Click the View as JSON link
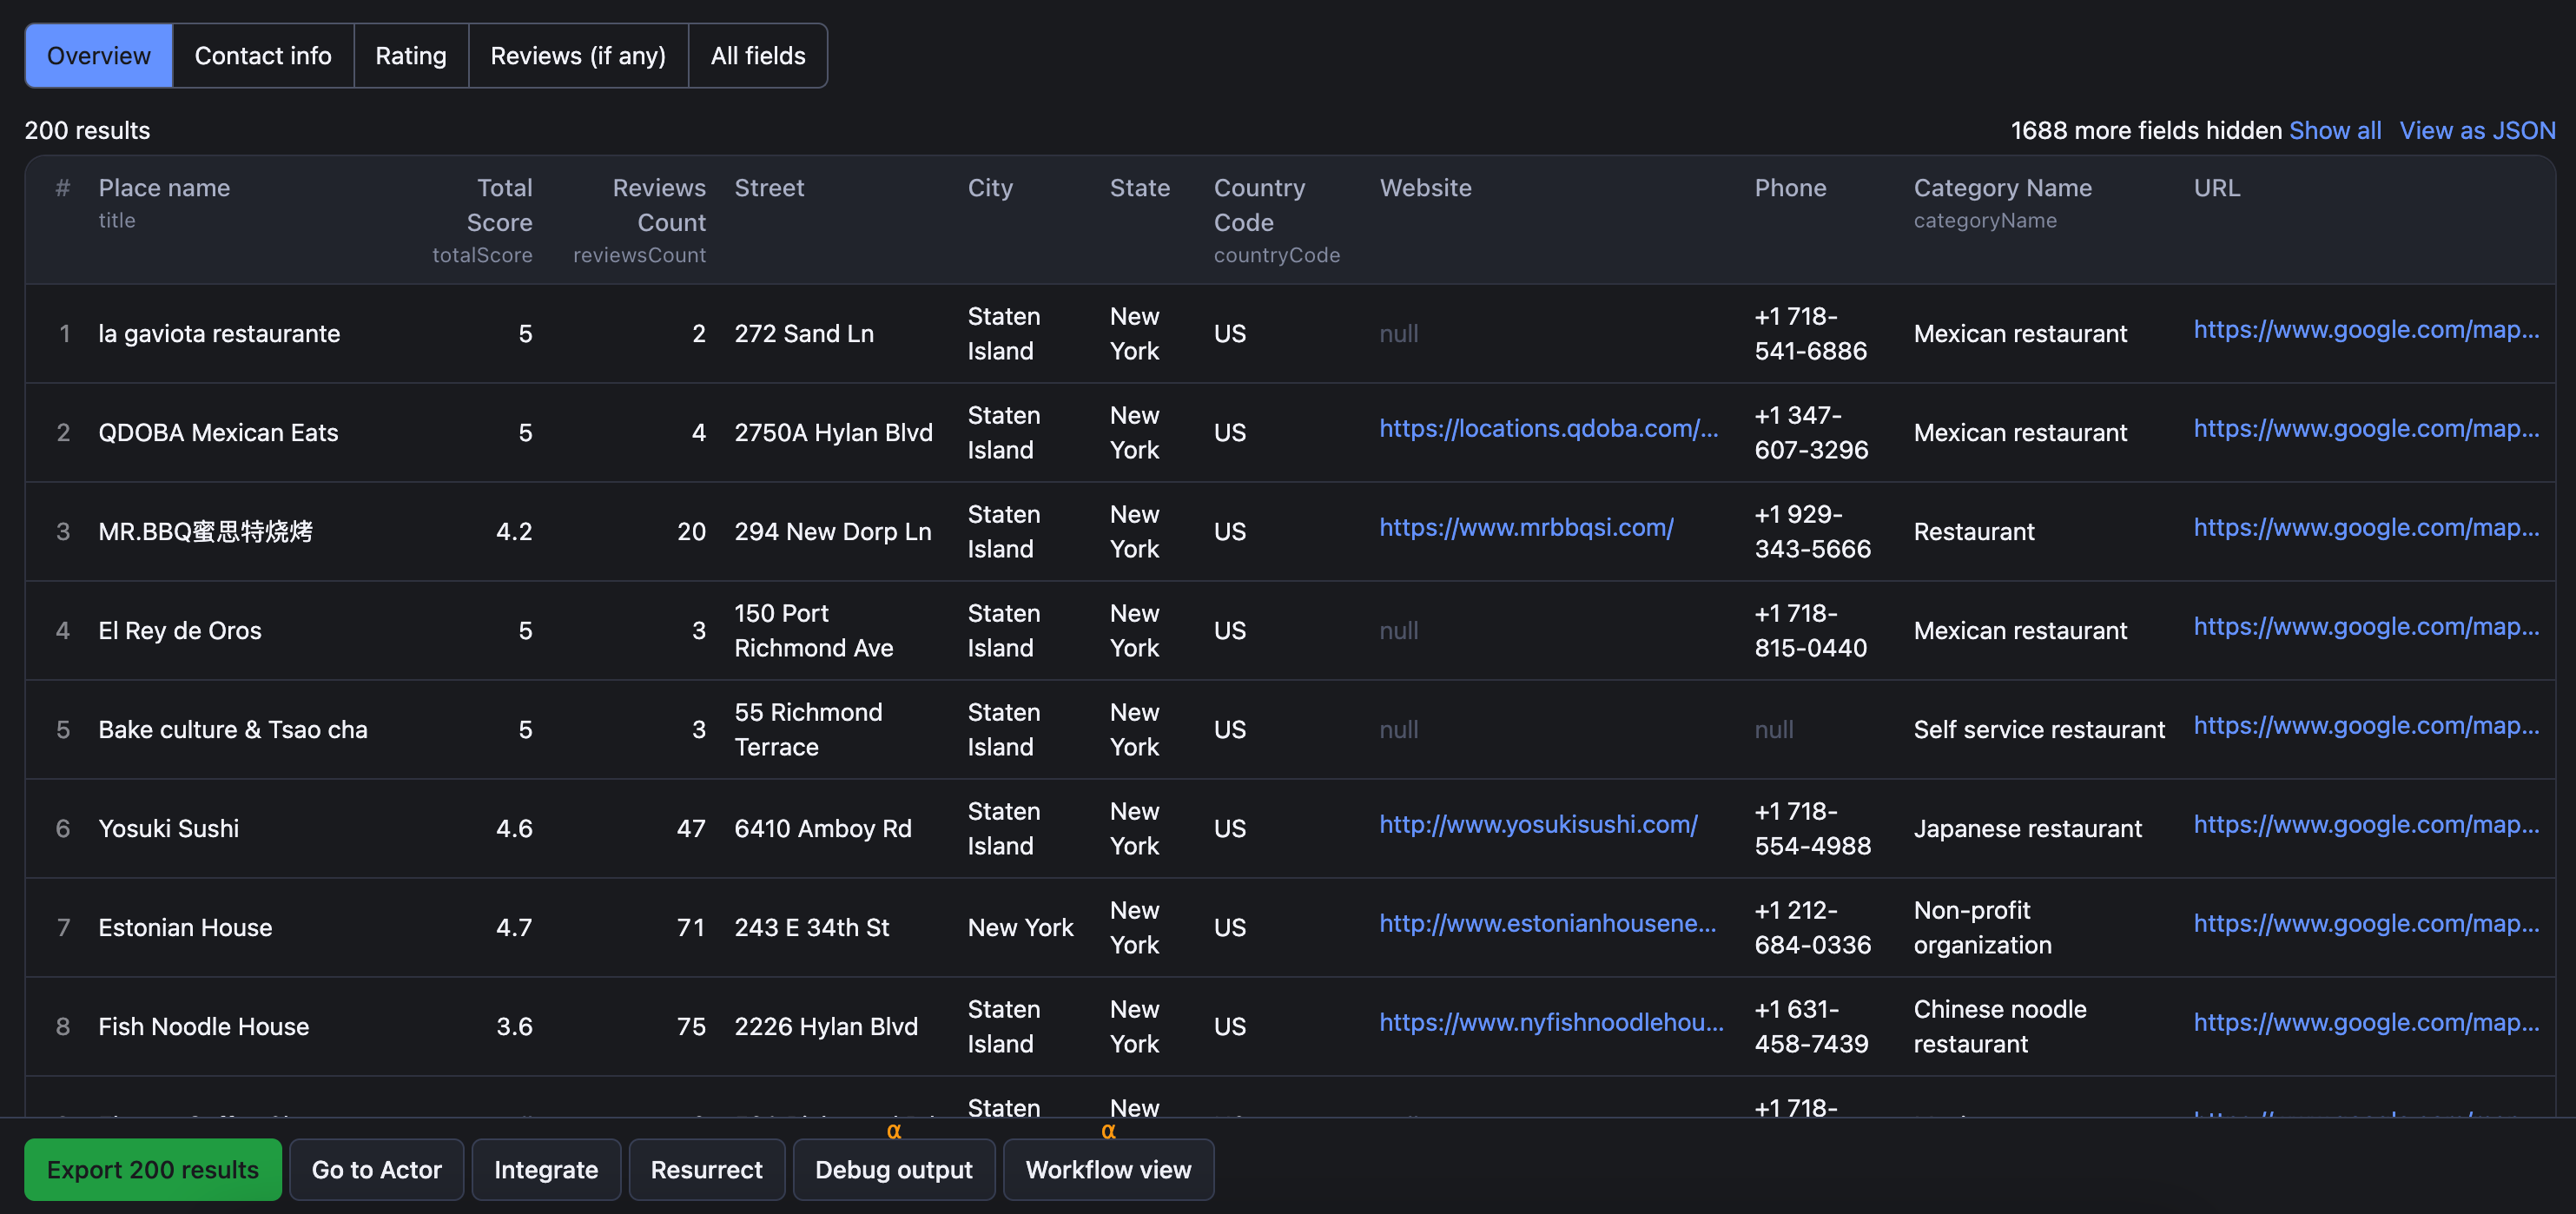The height and width of the screenshot is (1214, 2576). coord(2477,130)
